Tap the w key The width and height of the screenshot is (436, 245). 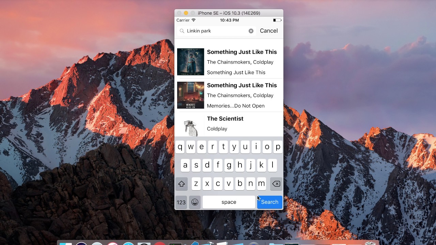tap(191, 147)
